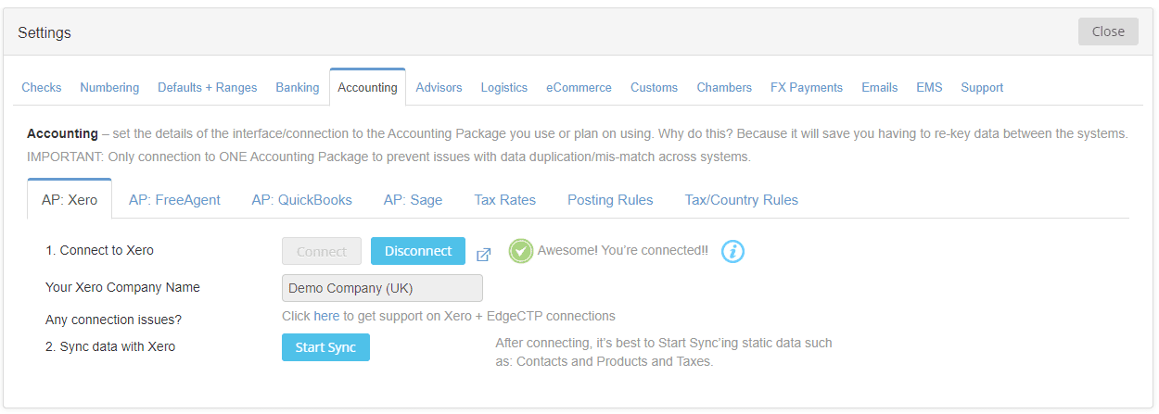This screenshot has height=414, width=1159.
Task: Select the Accounting tab
Action: [367, 87]
